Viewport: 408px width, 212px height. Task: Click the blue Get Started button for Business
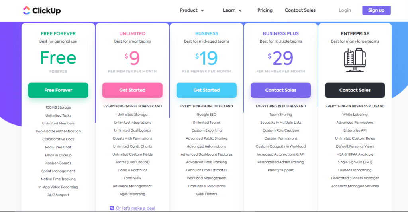[x=207, y=90]
